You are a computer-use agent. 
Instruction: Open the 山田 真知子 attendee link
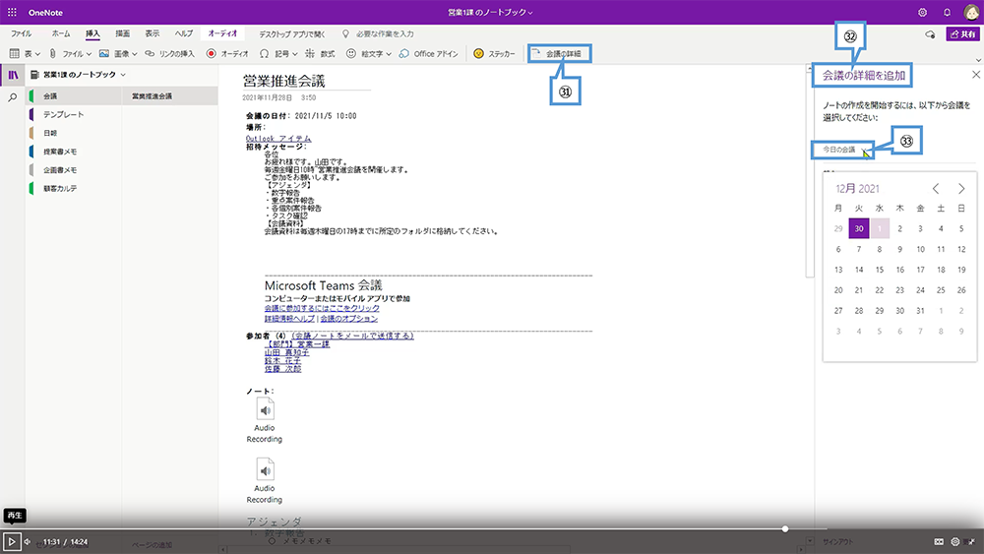(x=286, y=352)
